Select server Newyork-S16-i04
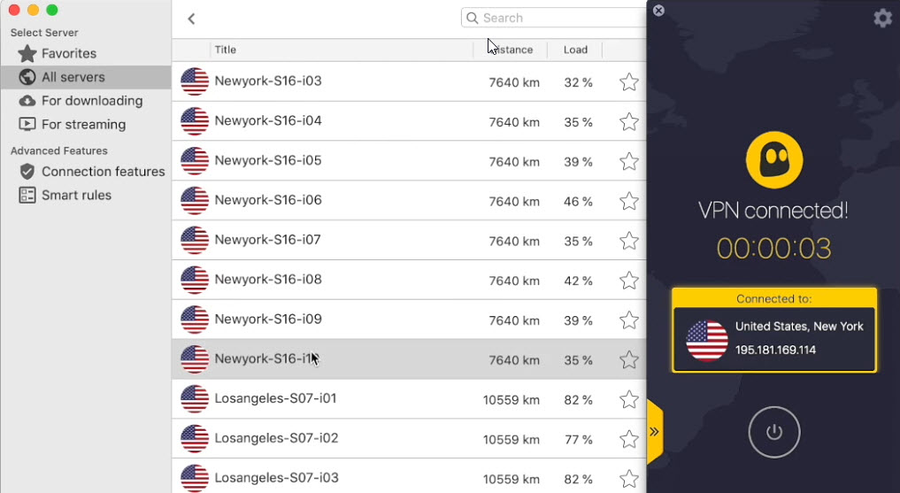Screen dimensions: 900x493 [409, 121]
